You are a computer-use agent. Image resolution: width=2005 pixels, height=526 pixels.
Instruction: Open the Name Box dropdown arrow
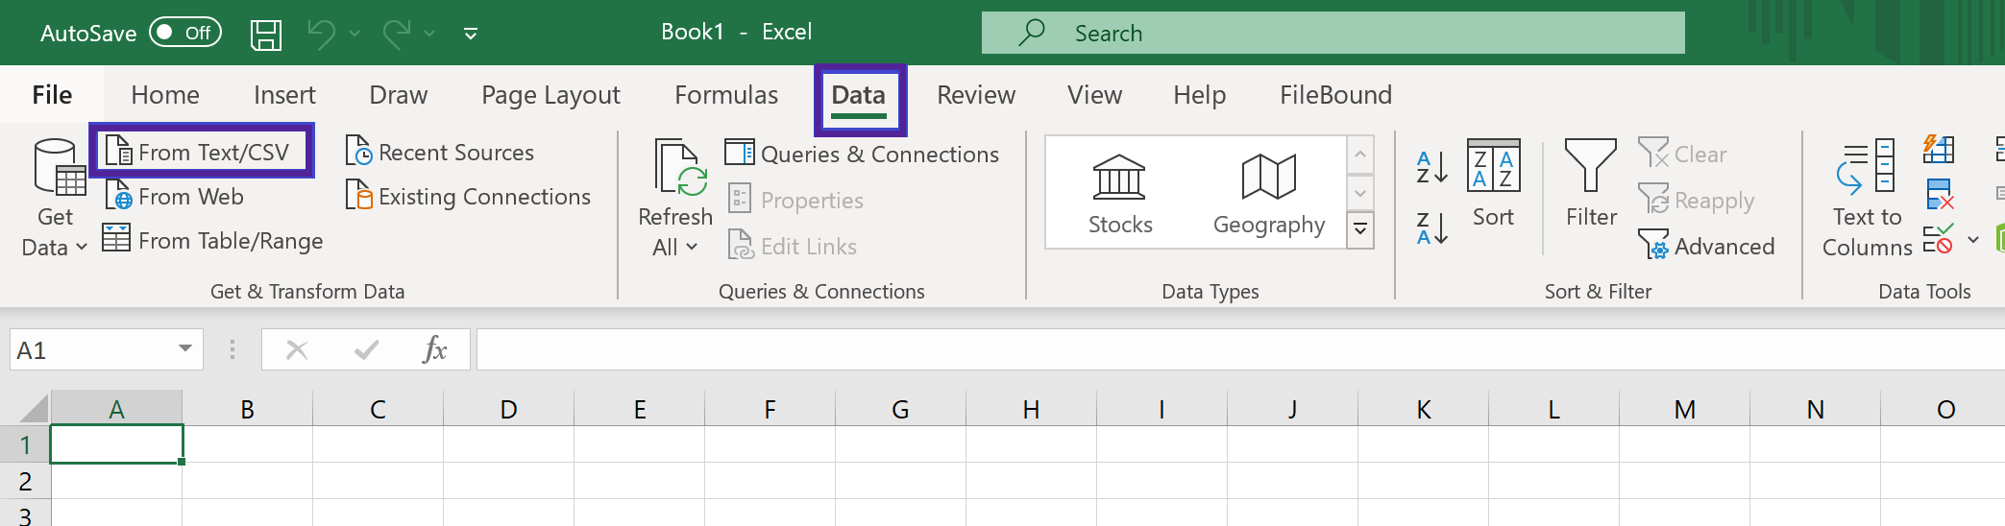pos(185,349)
